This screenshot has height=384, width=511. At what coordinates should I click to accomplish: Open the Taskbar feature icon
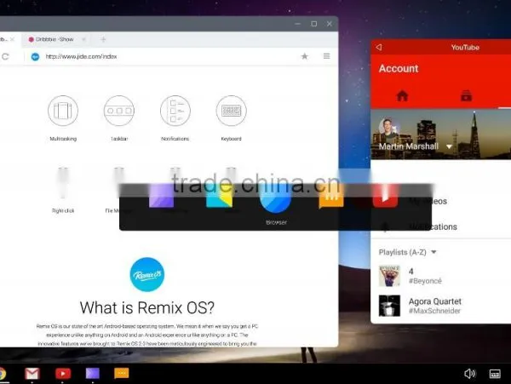tap(119, 111)
